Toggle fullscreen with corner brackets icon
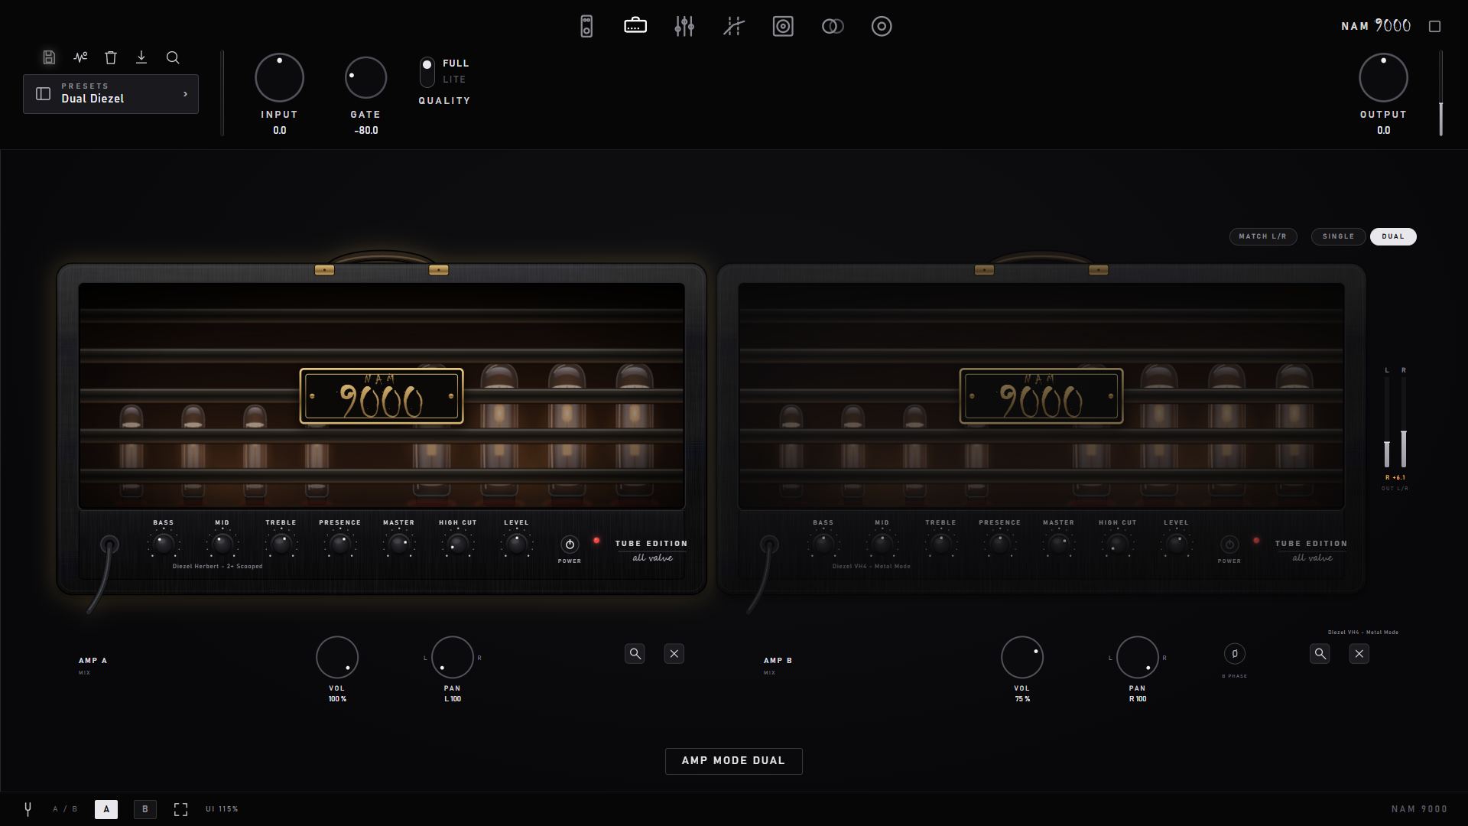 pyautogui.click(x=180, y=808)
